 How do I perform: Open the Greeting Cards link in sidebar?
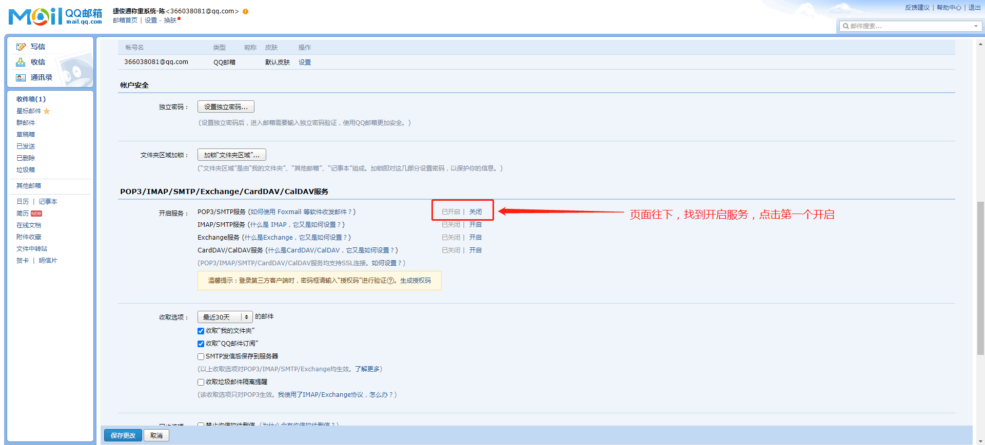point(23,261)
